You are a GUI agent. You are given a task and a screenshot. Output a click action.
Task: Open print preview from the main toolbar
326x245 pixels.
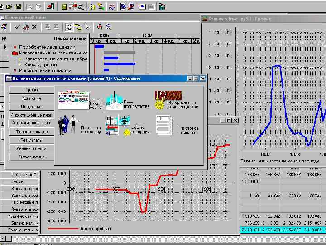pos(29,7)
